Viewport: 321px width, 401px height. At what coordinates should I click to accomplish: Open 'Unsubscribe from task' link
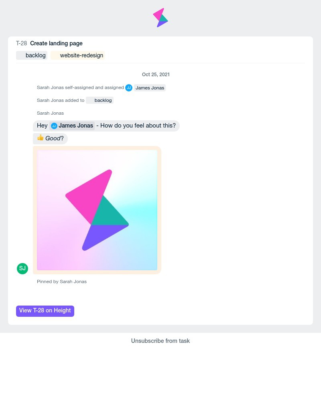tap(160, 341)
